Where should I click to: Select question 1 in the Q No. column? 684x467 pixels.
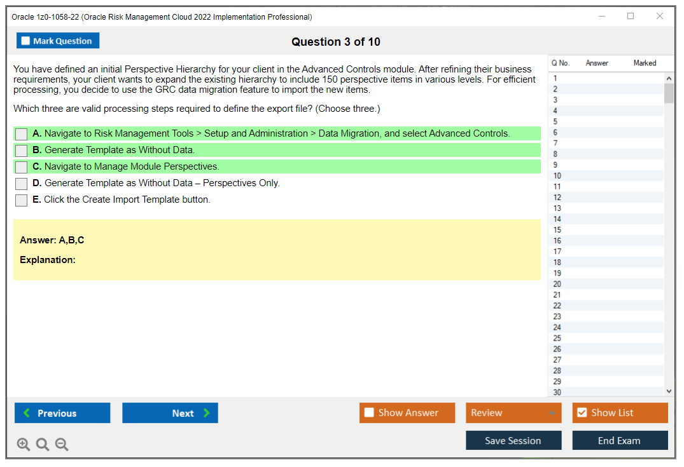(557, 78)
